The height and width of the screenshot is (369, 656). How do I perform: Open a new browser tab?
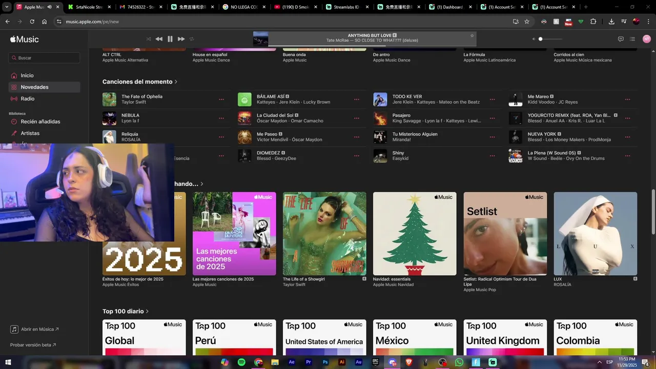point(586,7)
